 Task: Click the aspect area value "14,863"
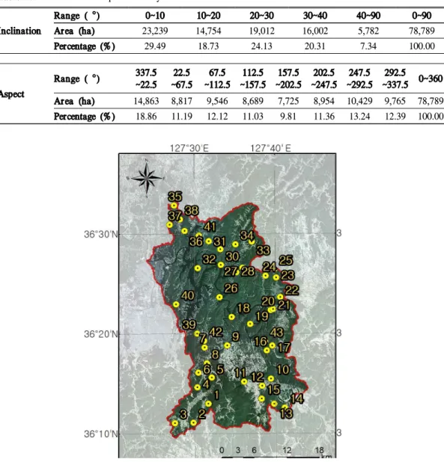(146, 101)
